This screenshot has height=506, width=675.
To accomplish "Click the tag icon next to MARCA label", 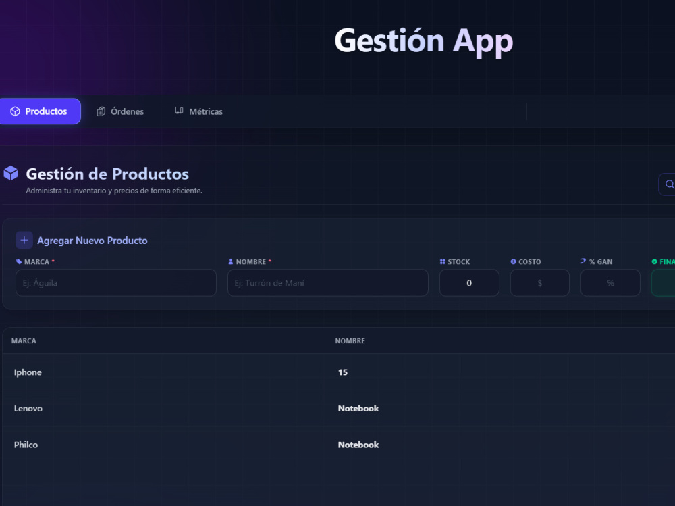I will [x=19, y=261].
